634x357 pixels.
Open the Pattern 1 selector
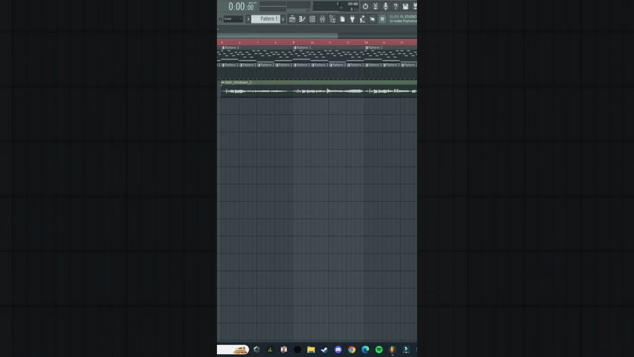click(x=266, y=19)
